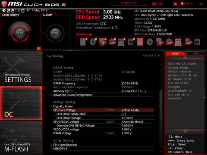Viewport: 207px width, 155px height.
Task: Open the M-FLASH BIOS flashing section
Action: pos(21,137)
